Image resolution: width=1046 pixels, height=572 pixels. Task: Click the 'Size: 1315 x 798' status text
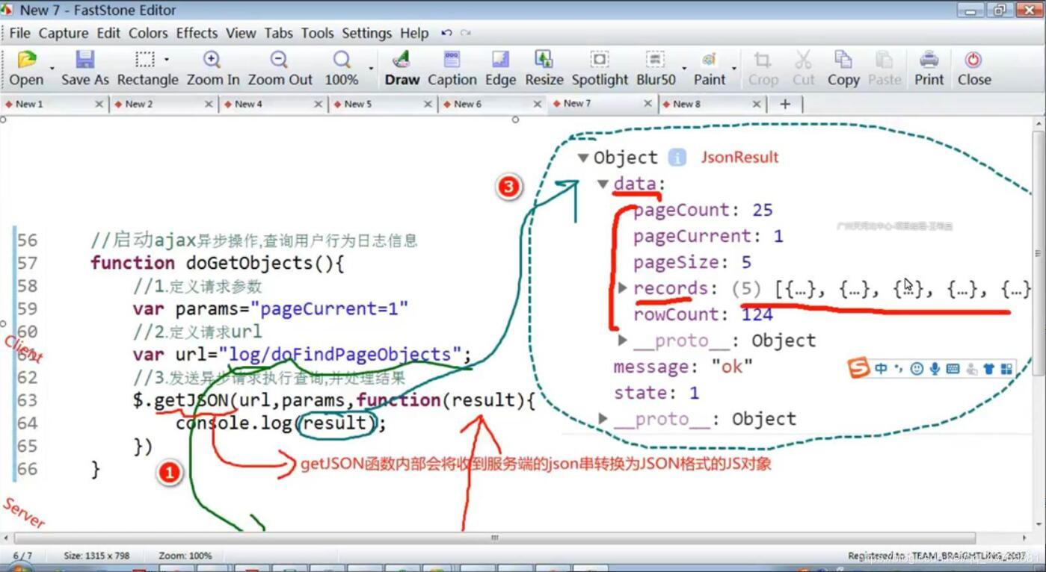point(96,556)
